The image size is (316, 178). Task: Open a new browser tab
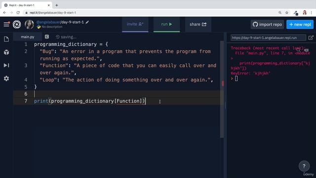click(57, 5)
